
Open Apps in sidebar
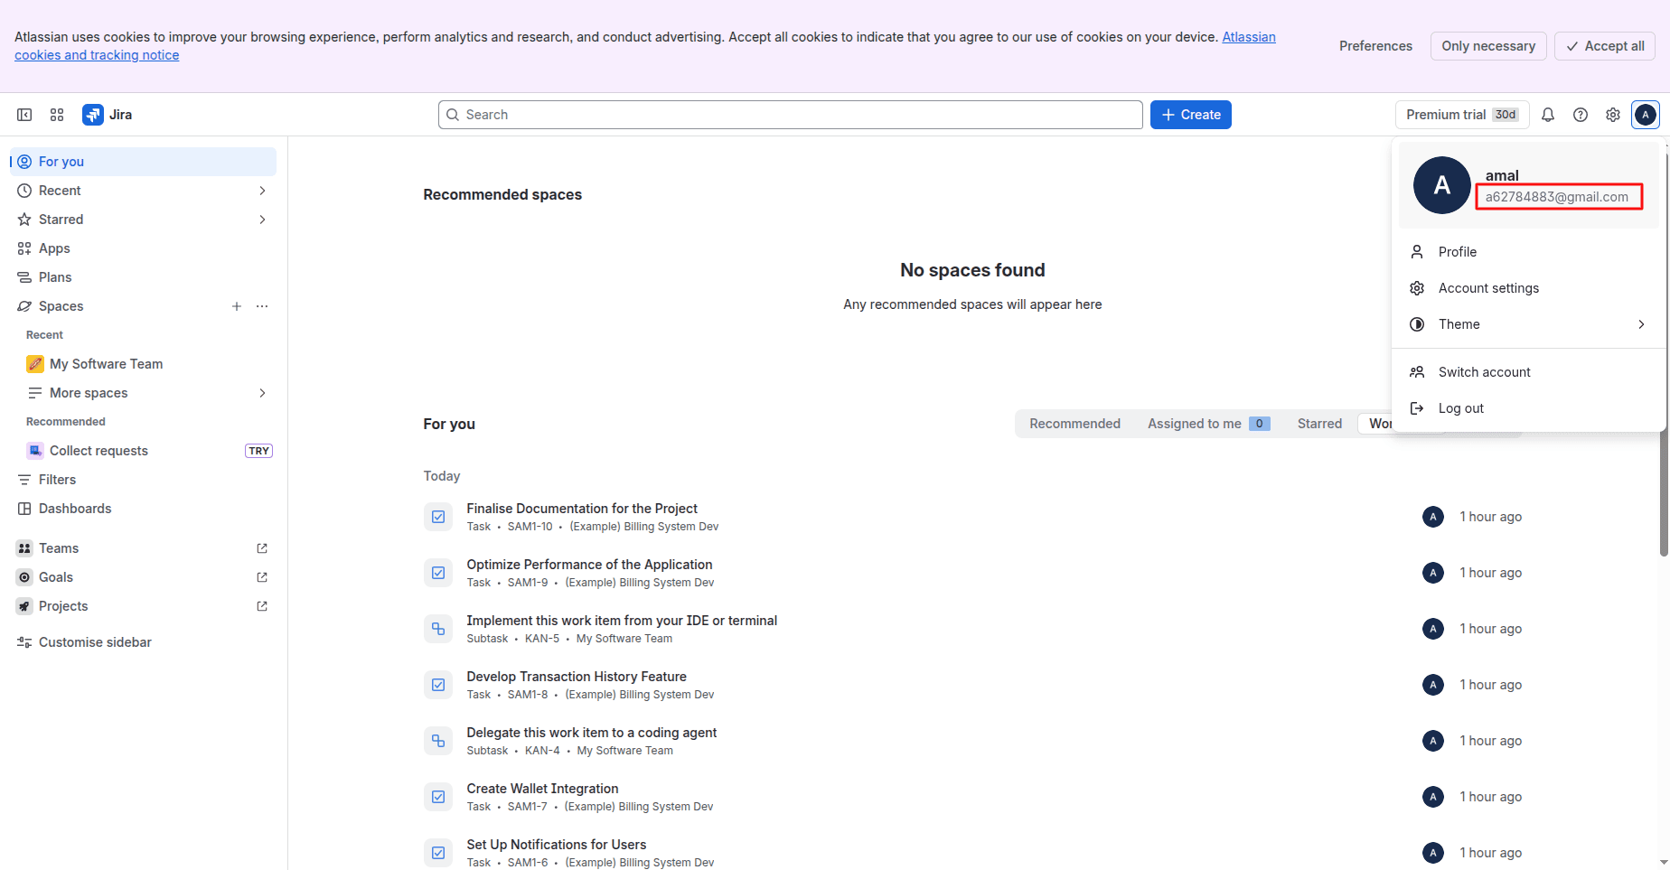(145, 248)
